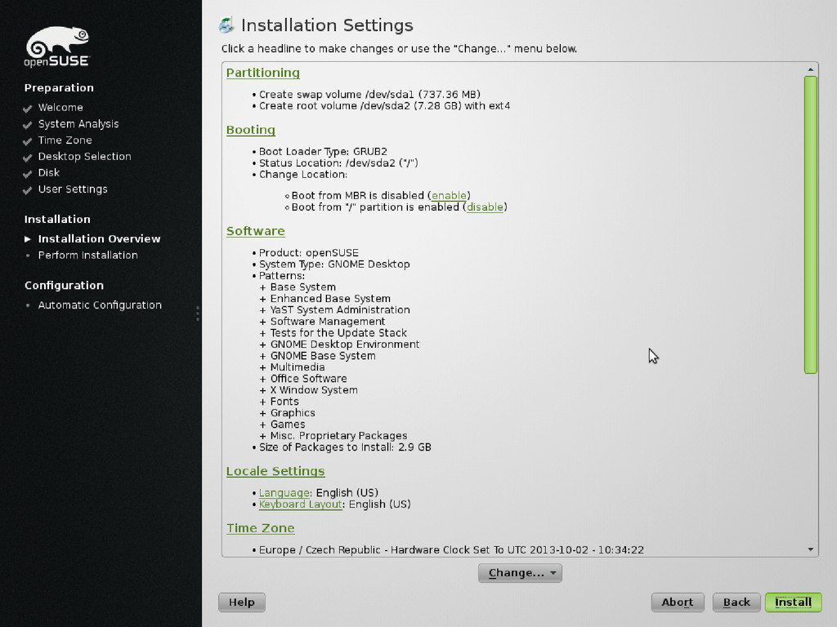Select User Settings in the sidebar
This screenshot has height=627, width=837.
pos(73,189)
